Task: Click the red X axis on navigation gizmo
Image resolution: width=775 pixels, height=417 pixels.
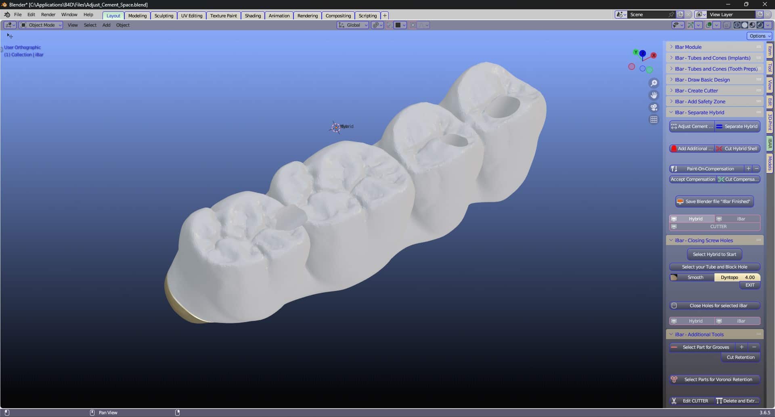Action: [654, 55]
